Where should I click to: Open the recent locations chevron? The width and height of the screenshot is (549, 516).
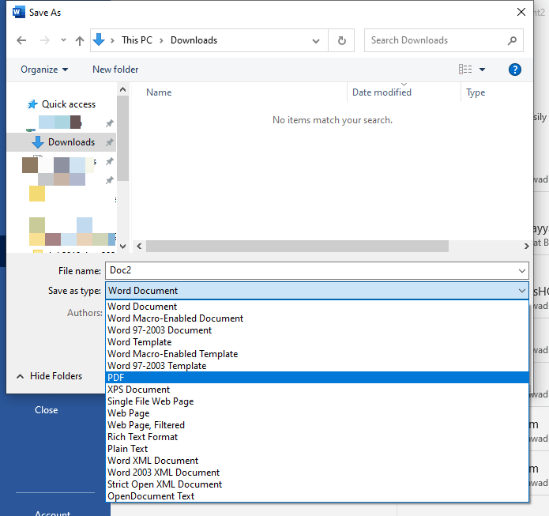tap(63, 40)
